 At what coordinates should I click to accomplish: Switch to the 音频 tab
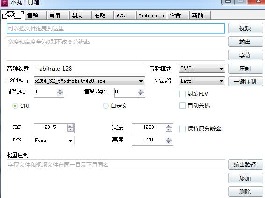coord(35,15)
